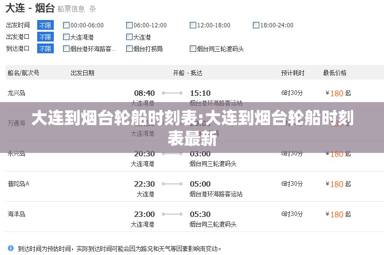384x255 pixels.
Task: Click the 23:00 departure time
Action: [x=144, y=214]
